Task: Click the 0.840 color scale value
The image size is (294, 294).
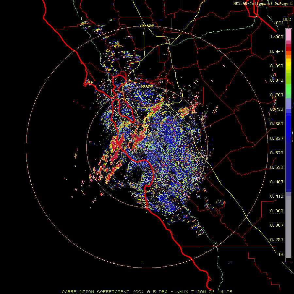Action: point(277,80)
